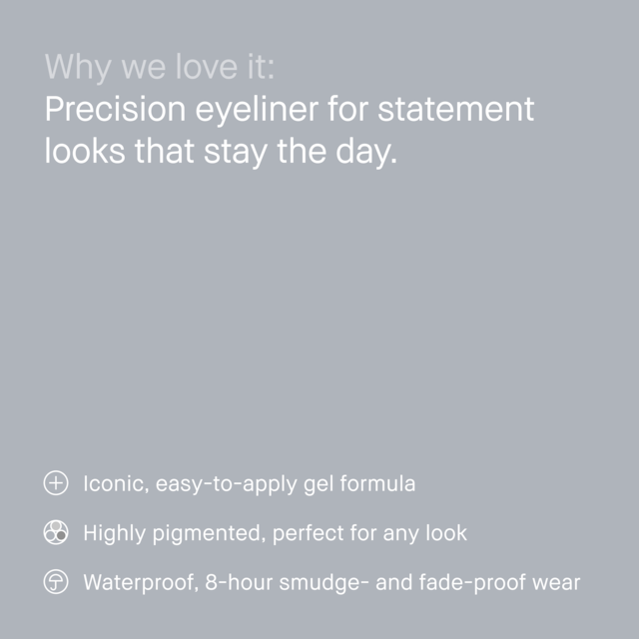Click the word "Iconic"

click(116, 484)
